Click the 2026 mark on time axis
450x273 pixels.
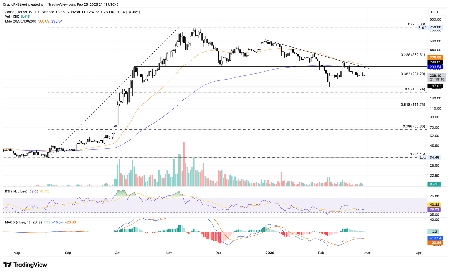tap(270, 253)
